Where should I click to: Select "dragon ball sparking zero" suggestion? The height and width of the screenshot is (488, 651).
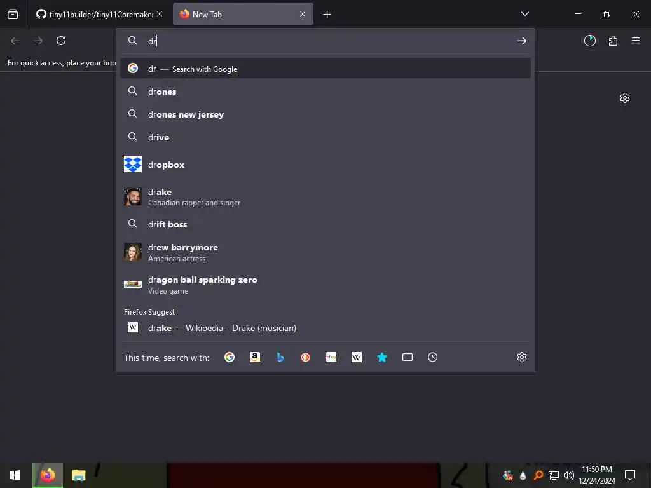pyautogui.click(x=325, y=285)
